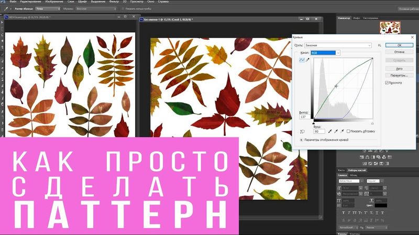This screenshot has width=419, height=235.
Task: Confirm curves with the OK button
Action: pyautogui.click(x=399, y=45)
